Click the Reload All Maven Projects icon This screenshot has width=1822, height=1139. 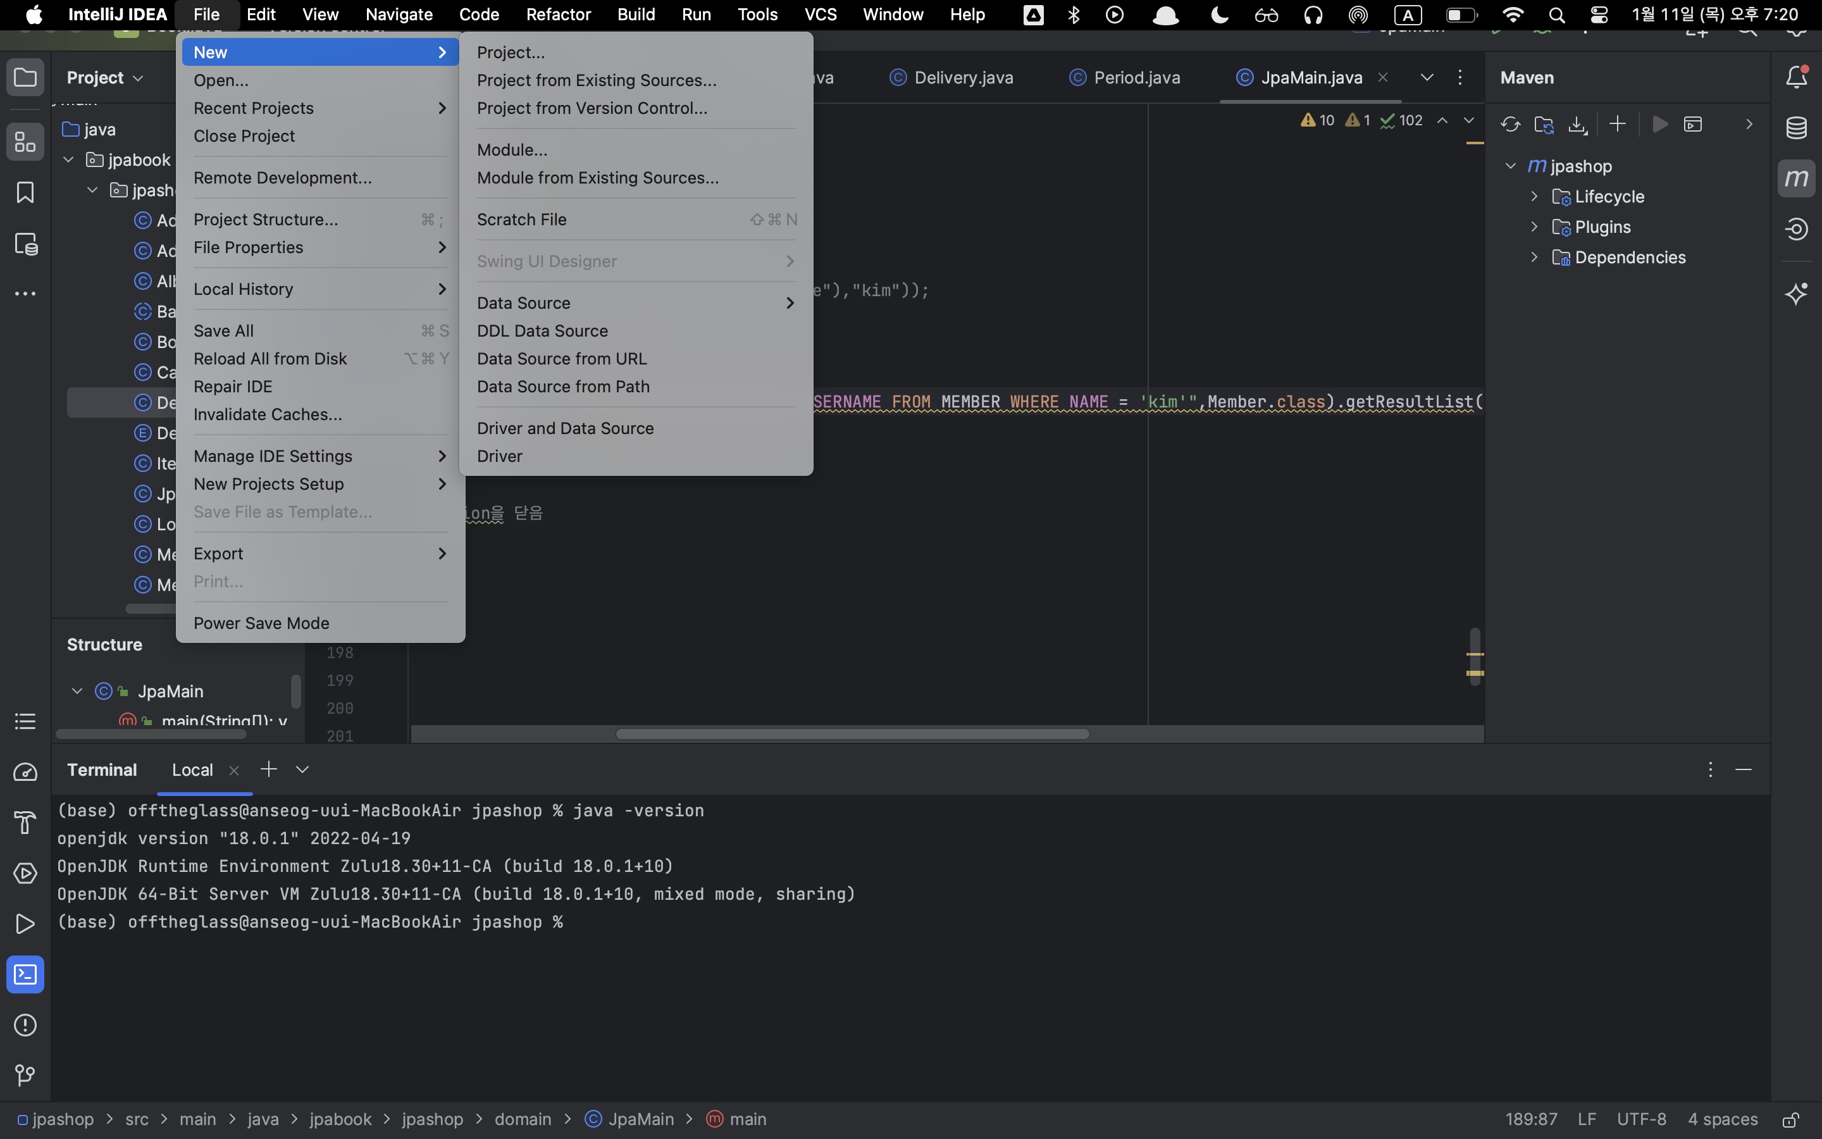[x=1509, y=124]
